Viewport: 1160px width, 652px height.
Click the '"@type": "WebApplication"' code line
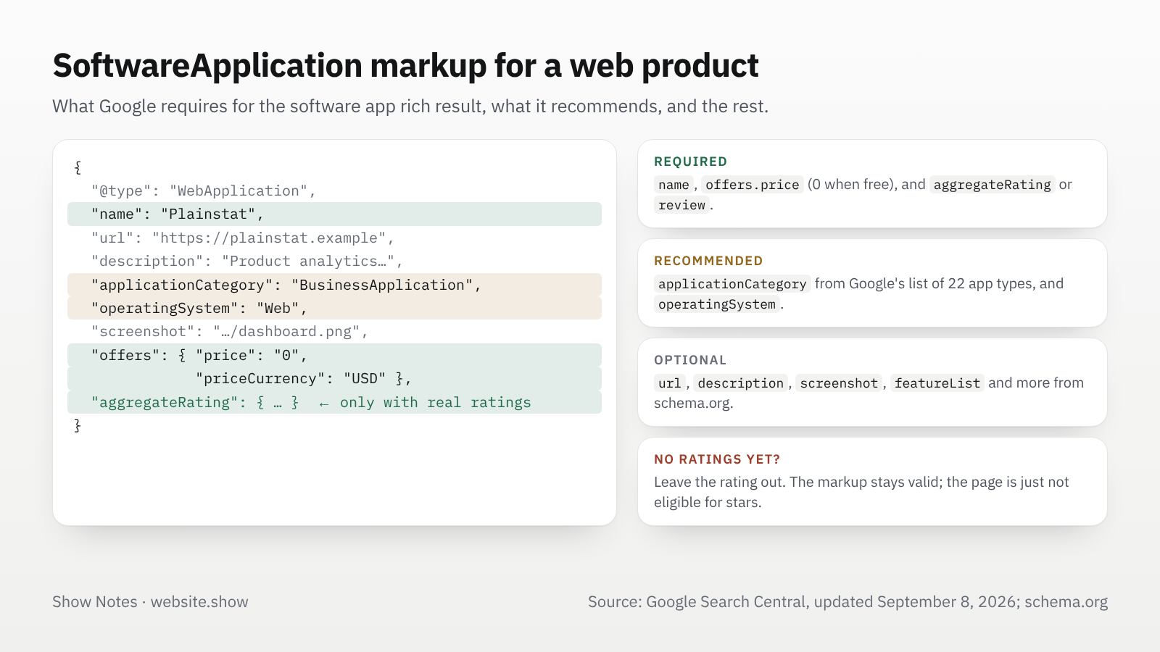click(204, 191)
